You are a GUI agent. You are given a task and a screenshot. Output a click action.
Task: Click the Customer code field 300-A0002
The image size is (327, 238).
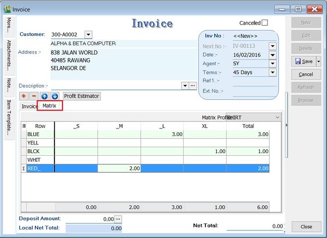click(68, 35)
